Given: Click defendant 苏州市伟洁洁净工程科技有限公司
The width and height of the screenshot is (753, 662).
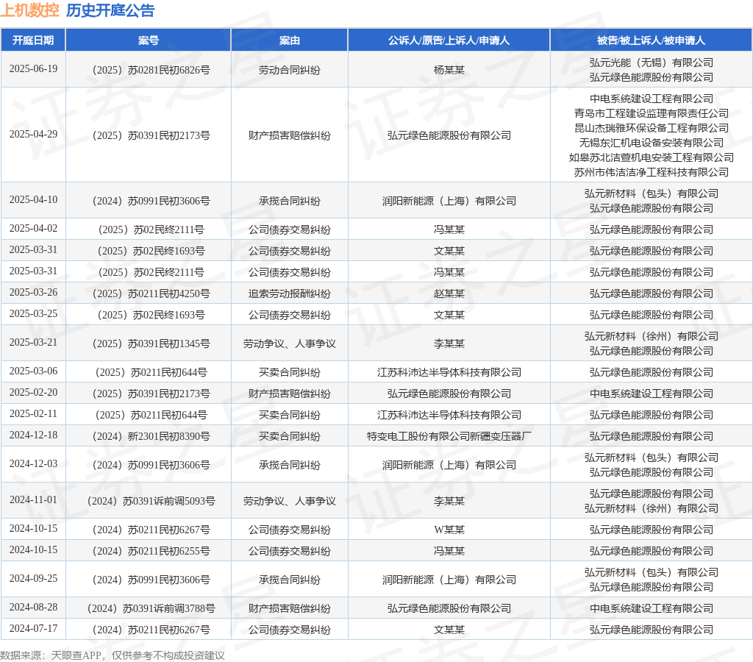Looking at the screenshot, I should click(652, 172).
